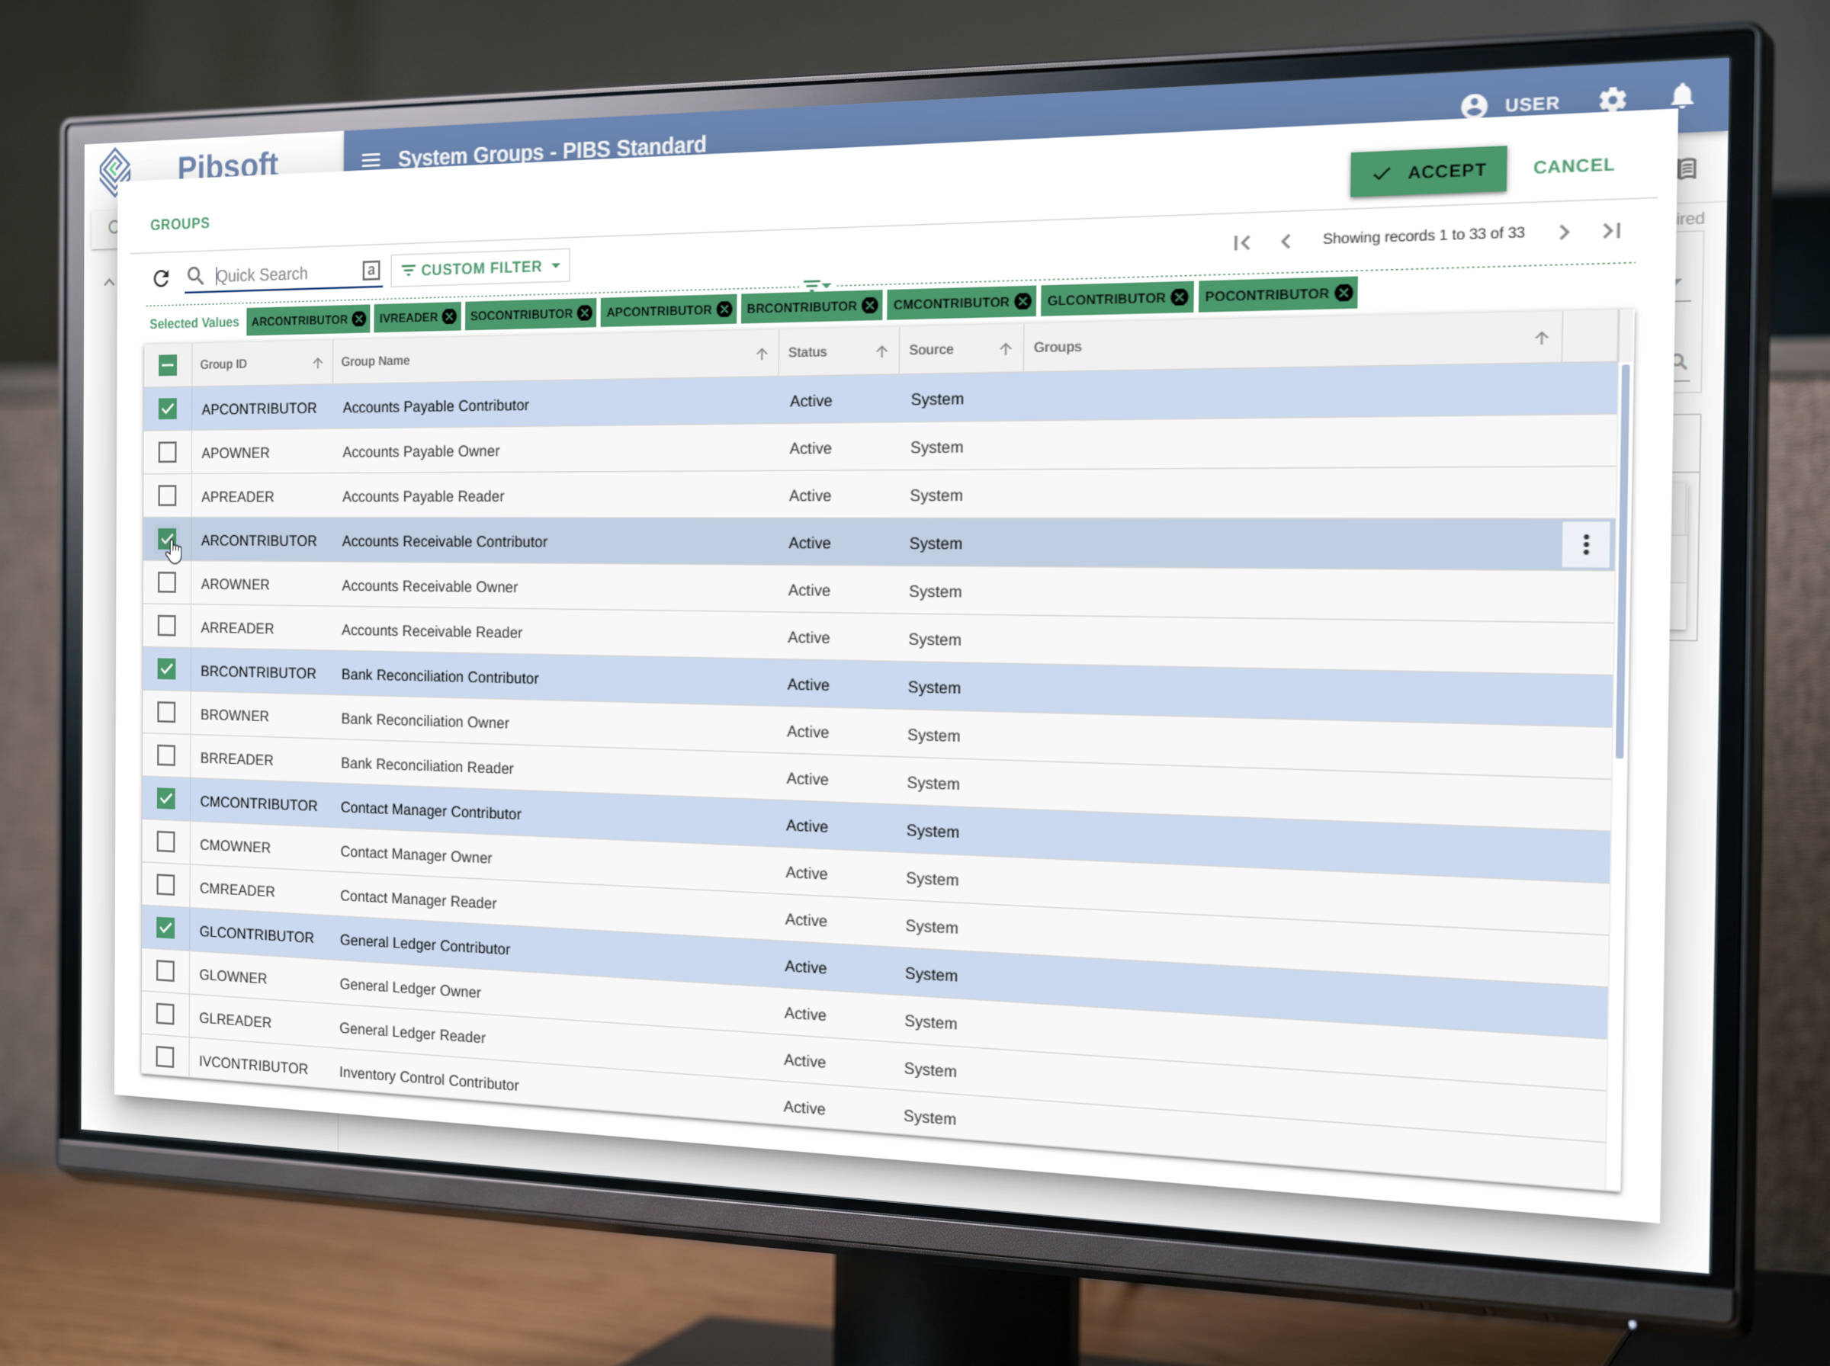Sort by Groups column arrow

[x=1542, y=338]
